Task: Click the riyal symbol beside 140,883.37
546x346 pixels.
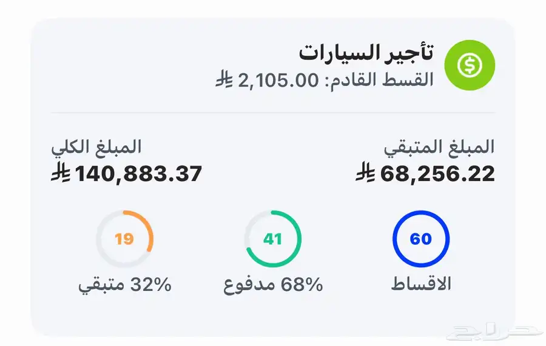Action: [61, 171]
